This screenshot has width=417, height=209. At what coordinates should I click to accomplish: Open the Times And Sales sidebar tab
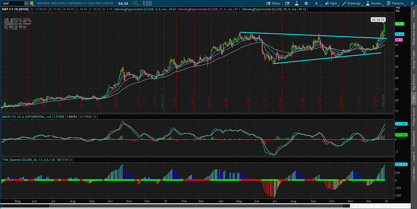click(x=414, y=34)
